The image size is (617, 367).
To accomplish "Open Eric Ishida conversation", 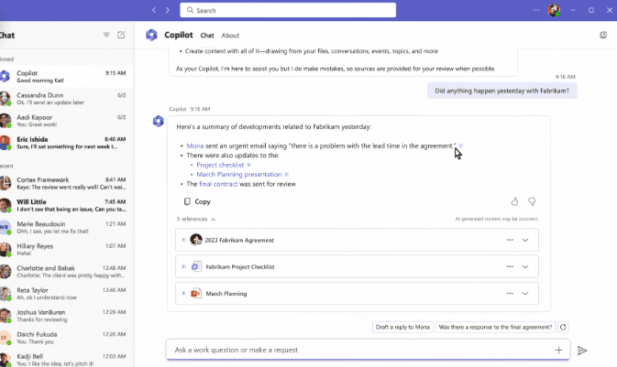I will 66,142.
